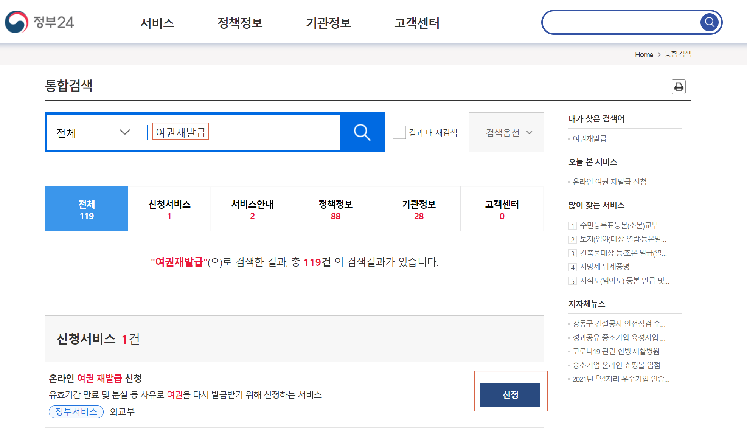Click rank 1 주민등록표등본 item

click(x=619, y=225)
